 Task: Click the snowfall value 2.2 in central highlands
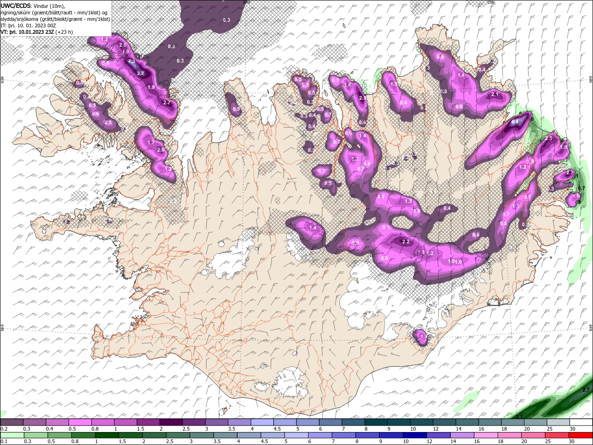(x=406, y=242)
